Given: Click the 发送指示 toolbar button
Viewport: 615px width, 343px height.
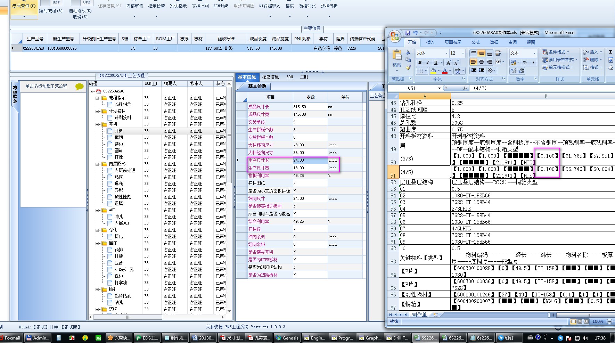Looking at the screenshot, I should pyautogui.click(x=178, y=6).
